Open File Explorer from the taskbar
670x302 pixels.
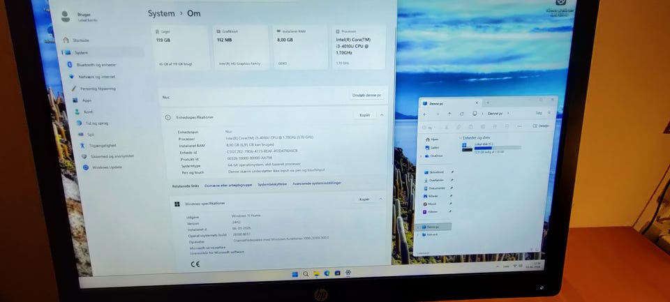[x=317, y=274]
